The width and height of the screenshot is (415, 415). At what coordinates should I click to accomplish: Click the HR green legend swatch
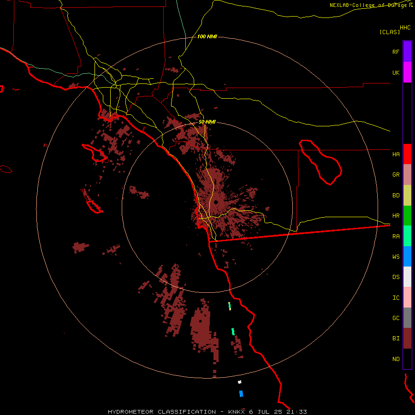point(407,216)
